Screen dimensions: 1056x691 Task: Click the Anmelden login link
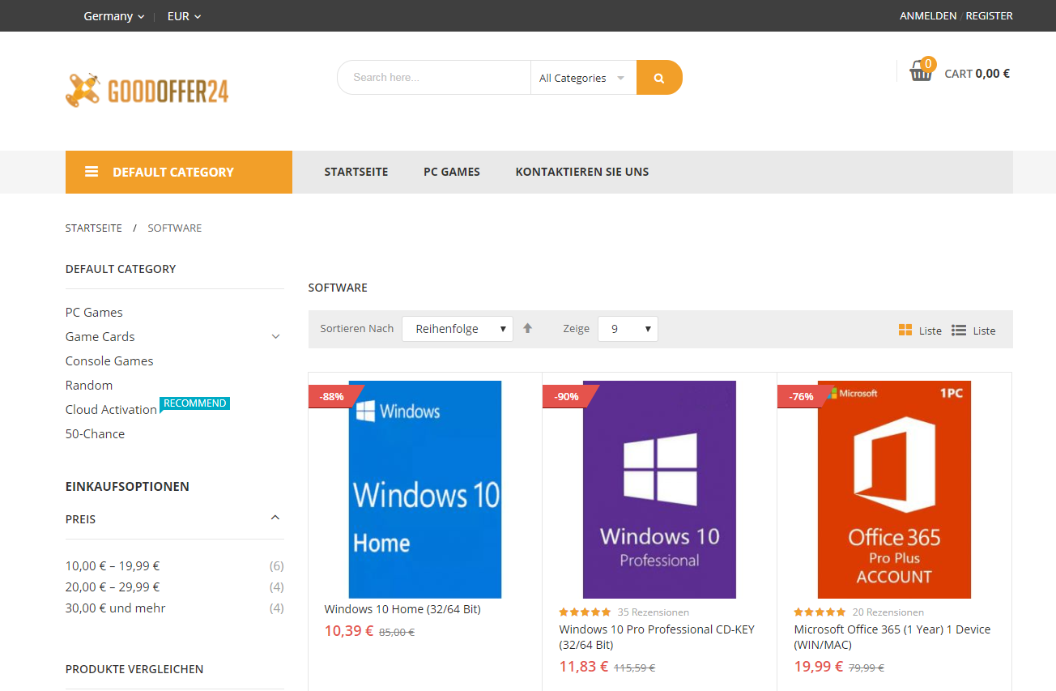(x=927, y=16)
